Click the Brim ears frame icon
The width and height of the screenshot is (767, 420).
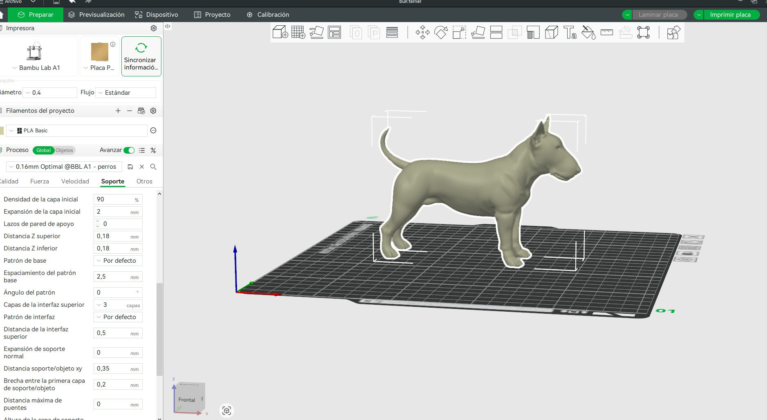(x=643, y=32)
